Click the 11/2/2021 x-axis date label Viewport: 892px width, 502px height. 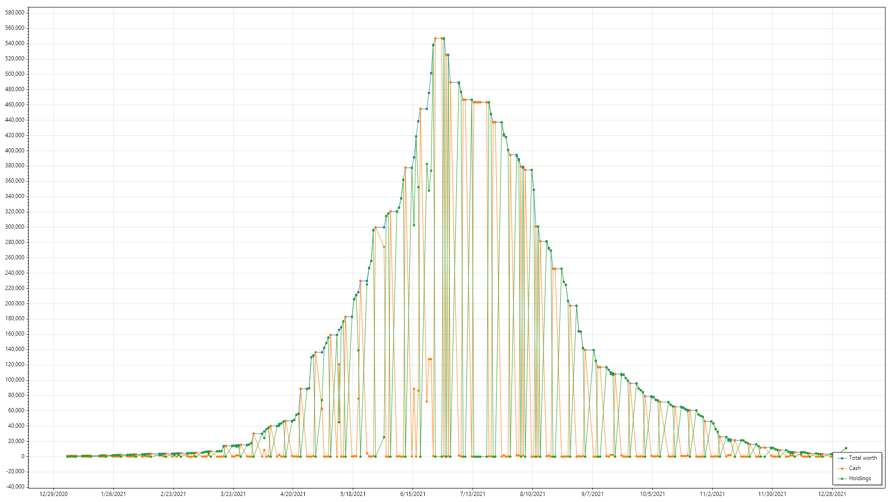[x=712, y=494]
